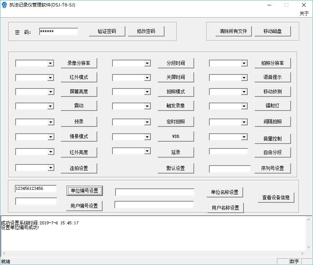Open the dropdown for 红外模式
The width and height of the screenshot is (313, 265).
tap(51, 78)
